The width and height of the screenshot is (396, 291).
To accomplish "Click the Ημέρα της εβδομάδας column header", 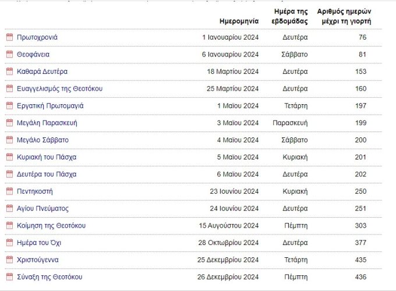I will tap(289, 16).
